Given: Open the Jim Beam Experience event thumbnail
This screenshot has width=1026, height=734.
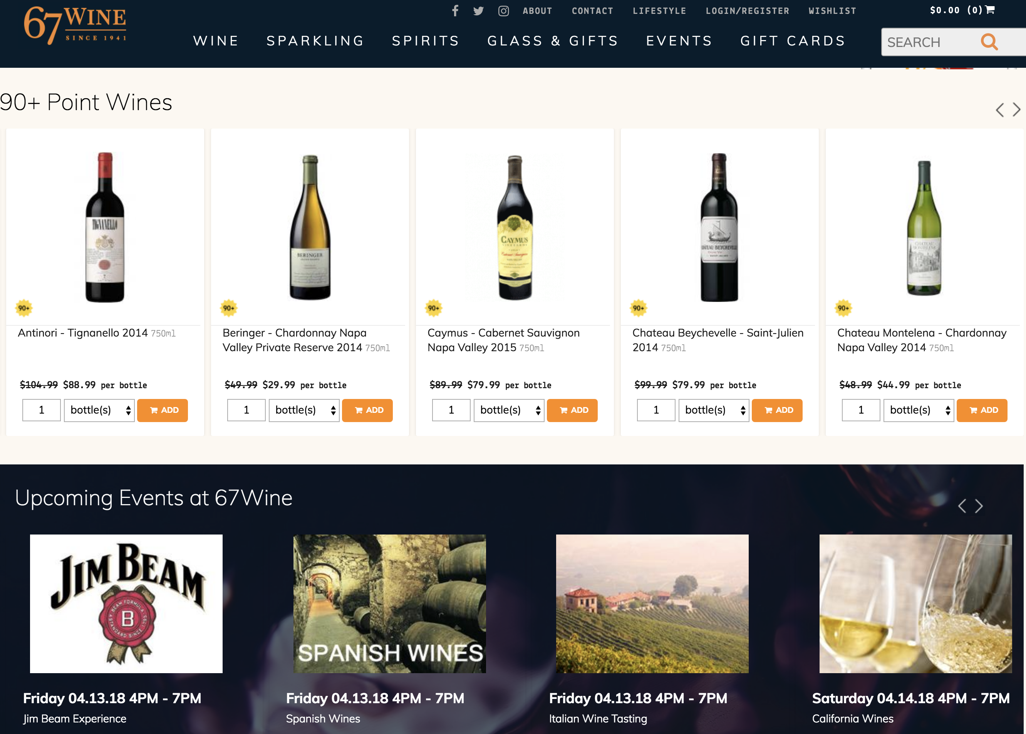Looking at the screenshot, I should coord(126,603).
